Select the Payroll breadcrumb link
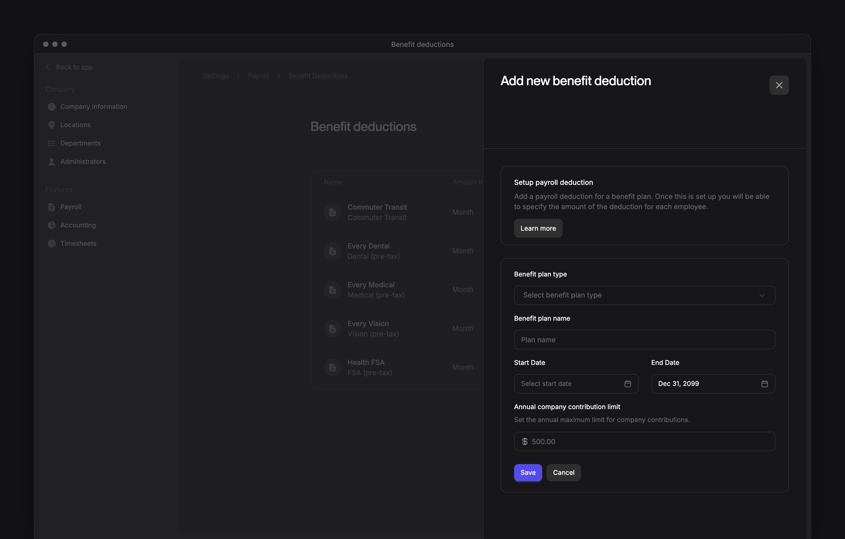Image resolution: width=845 pixels, height=539 pixels. point(258,76)
